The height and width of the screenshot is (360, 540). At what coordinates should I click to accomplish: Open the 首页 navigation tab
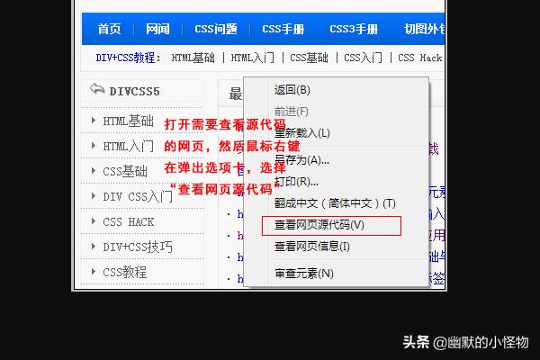(109, 29)
